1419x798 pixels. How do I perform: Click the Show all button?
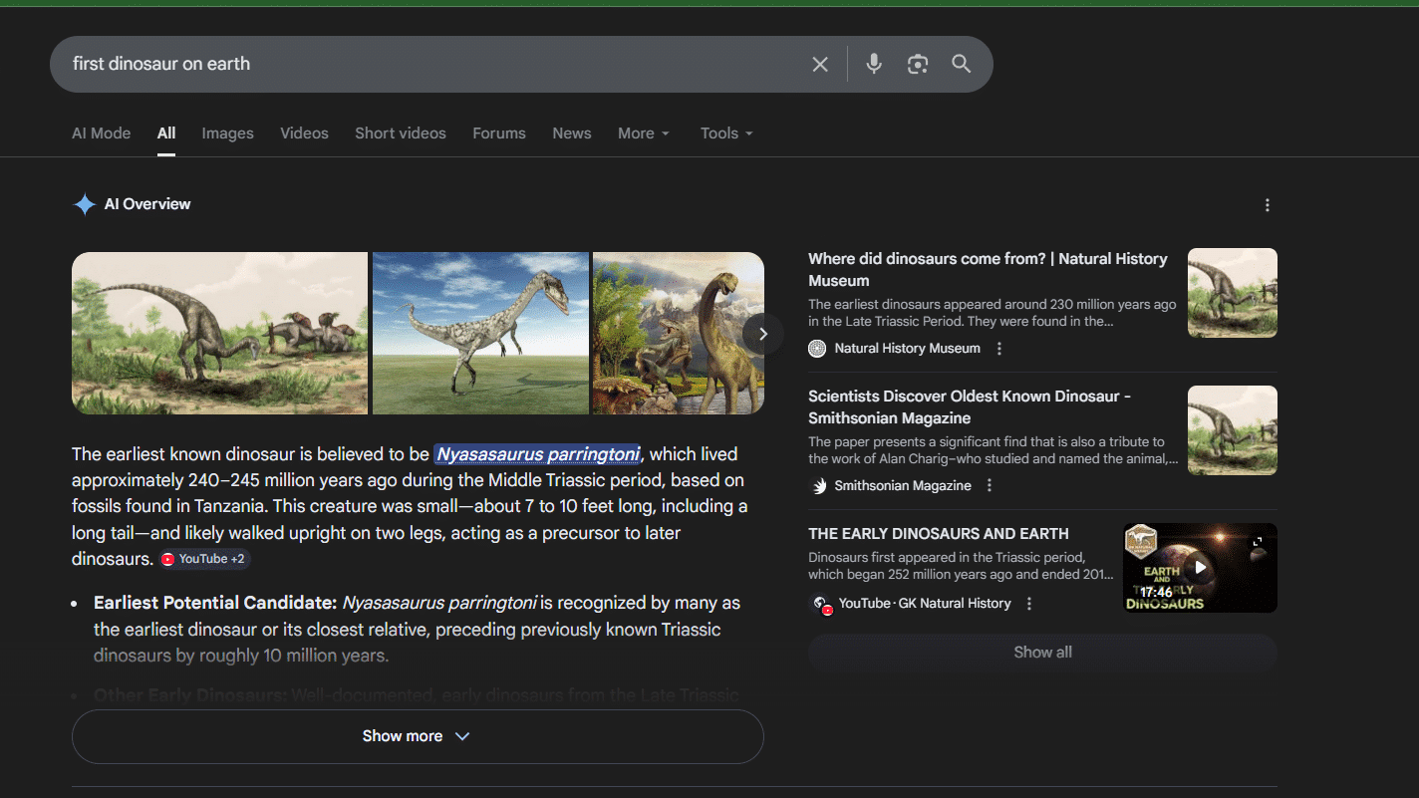pyautogui.click(x=1042, y=653)
